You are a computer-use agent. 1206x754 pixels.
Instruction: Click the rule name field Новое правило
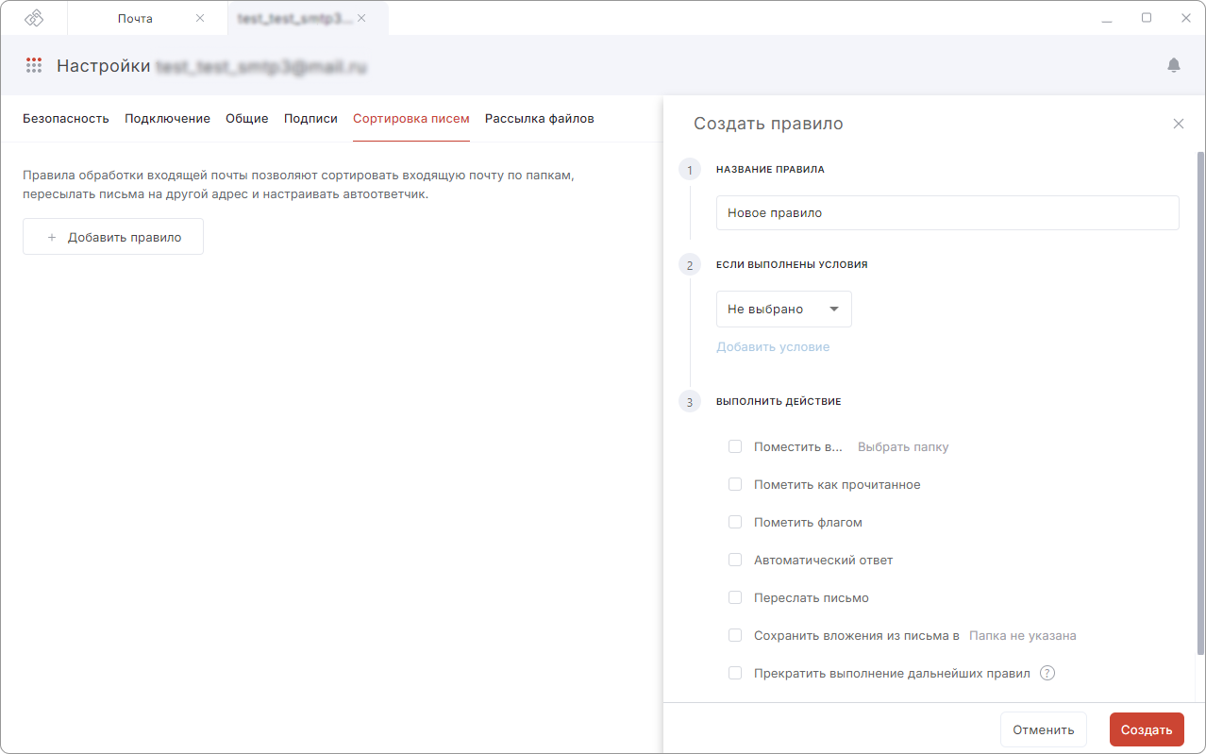click(947, 212)
